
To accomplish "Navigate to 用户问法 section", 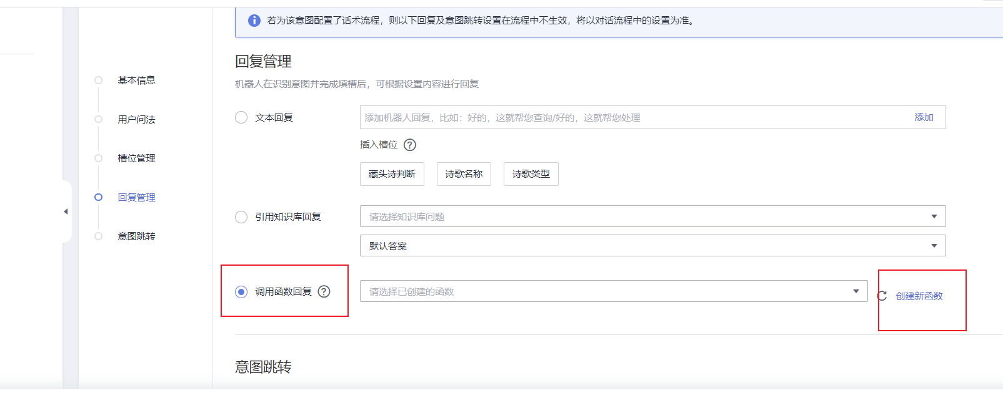I will (136, 119).
